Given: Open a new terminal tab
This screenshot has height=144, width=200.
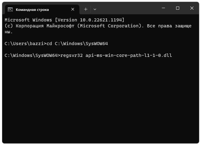Looking at the screenshot, I should click(x=86, y=9).
